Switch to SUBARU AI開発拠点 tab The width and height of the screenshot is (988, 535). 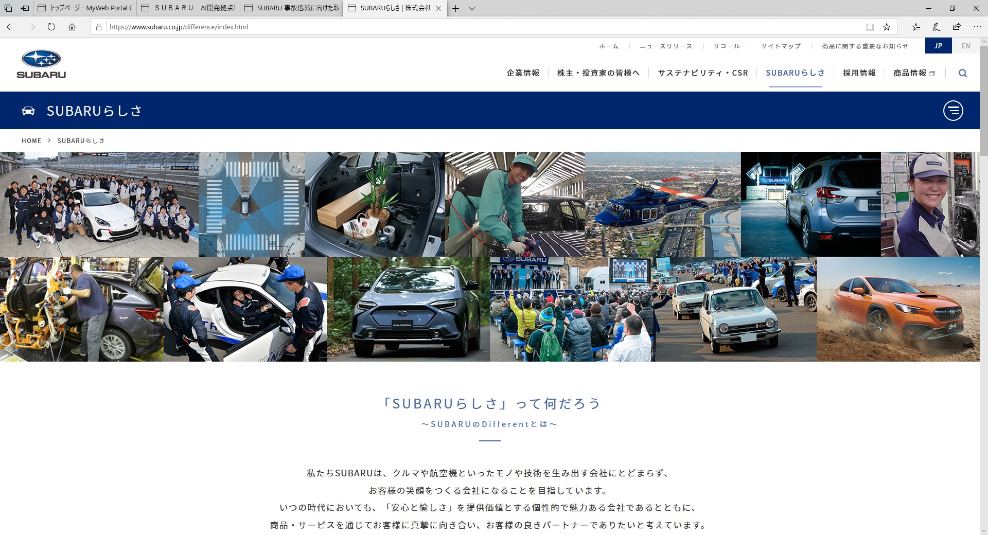188,8
